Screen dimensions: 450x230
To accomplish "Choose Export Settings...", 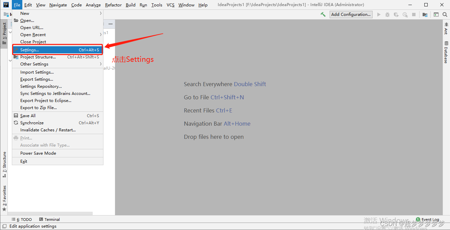I will pyautogui.click(x=57, y=79).
